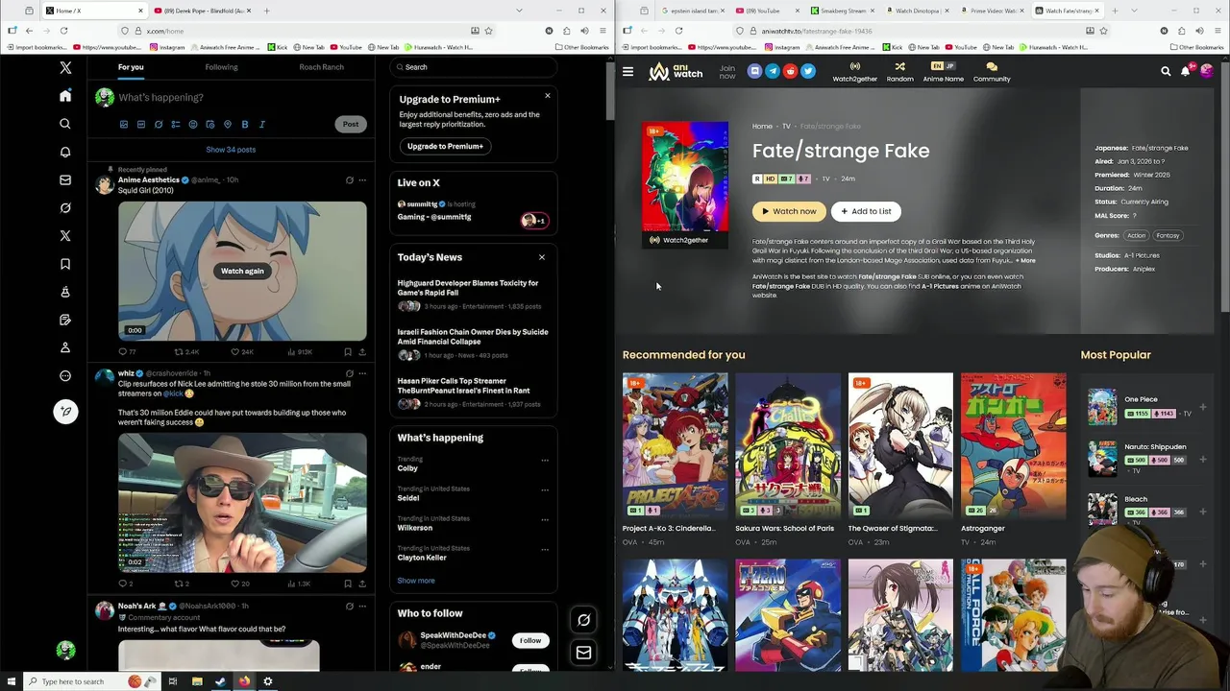
Task: Open Grok icon in X sidebar
Action: click(x=65, y=207)
